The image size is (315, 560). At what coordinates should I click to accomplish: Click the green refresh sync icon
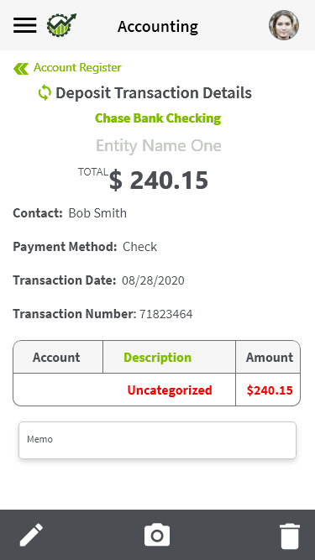tap(45, 93)
